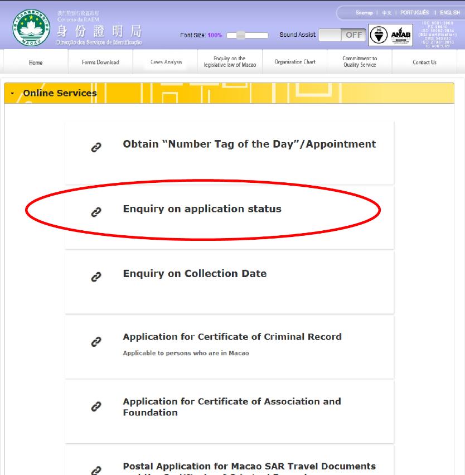
Task: Click the 身份證明局 bureau title
Action: [99, 31]
